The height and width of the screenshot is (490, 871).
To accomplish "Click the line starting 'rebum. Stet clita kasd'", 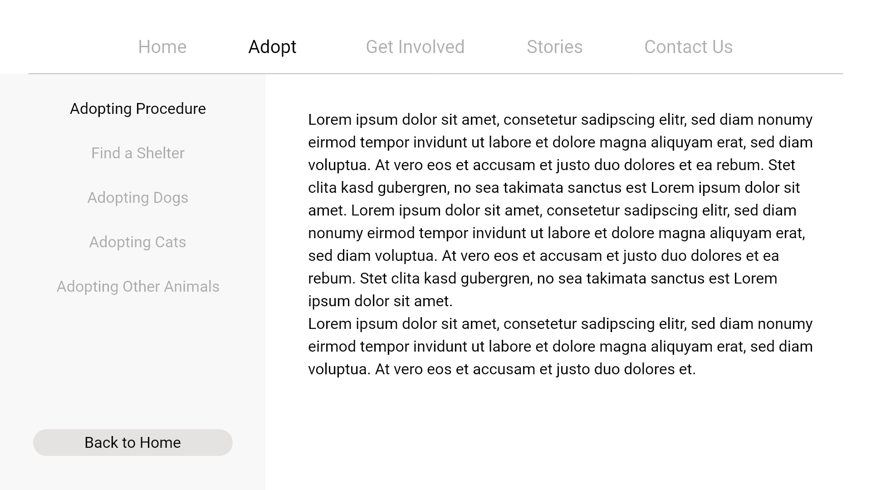I will 543,279.
